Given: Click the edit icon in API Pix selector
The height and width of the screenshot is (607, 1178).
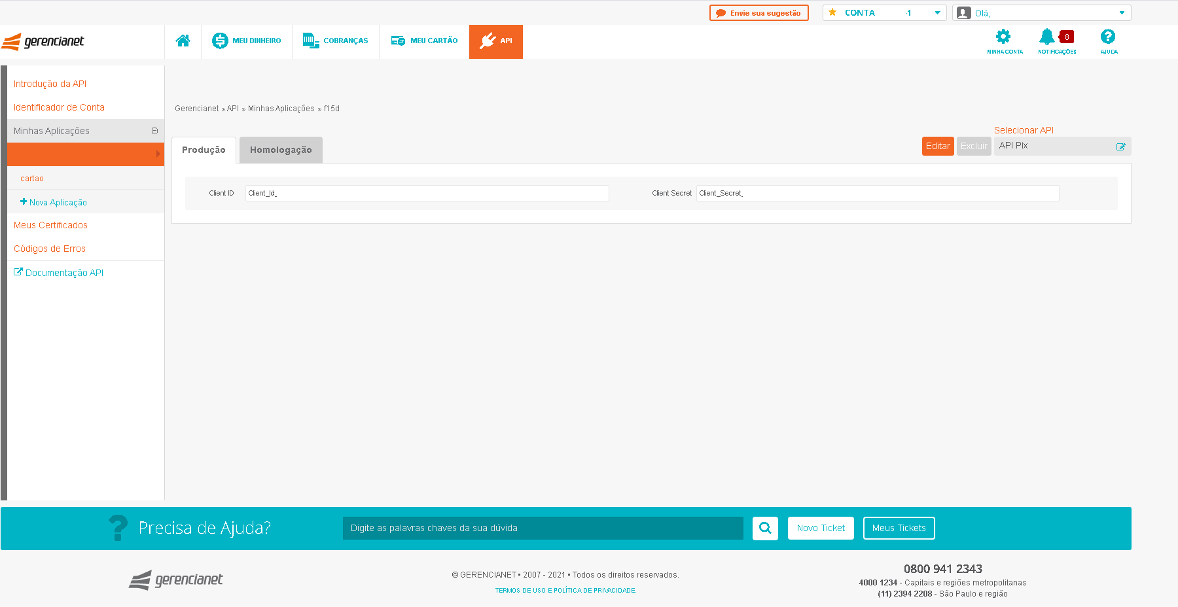Looking at the screenshot, I should click(1121, 147).
